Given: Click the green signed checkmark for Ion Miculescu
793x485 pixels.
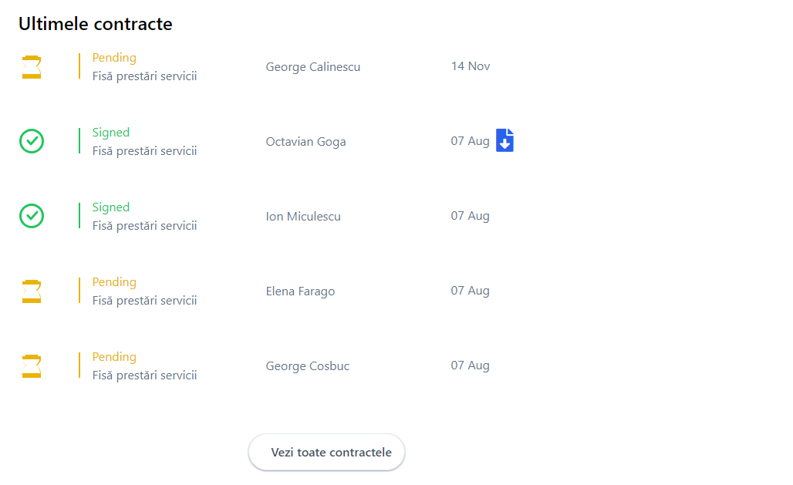Looking at the screenshot, I should [32, 216].
